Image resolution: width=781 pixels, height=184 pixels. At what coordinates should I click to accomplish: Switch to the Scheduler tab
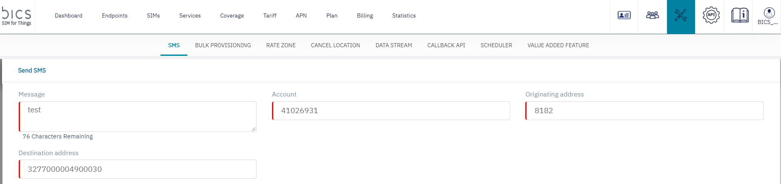click(x=496, y=45)
